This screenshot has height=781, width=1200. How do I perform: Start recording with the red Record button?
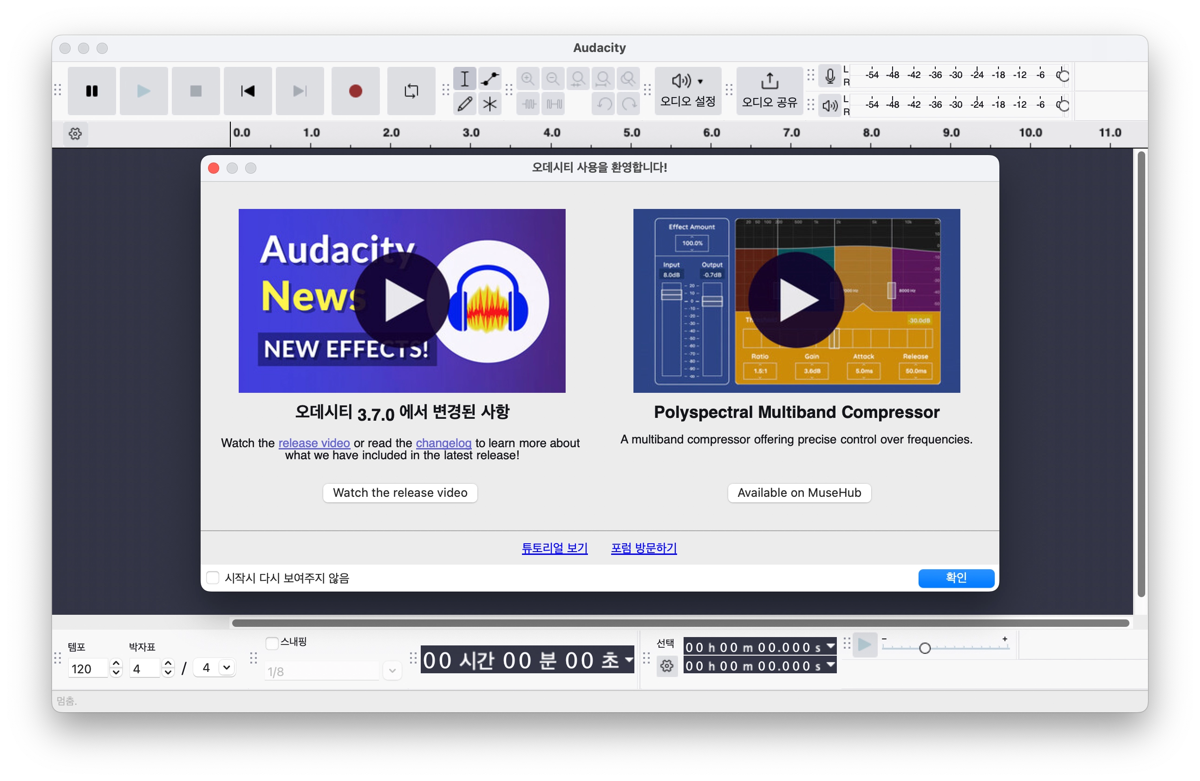click(355, 91)
